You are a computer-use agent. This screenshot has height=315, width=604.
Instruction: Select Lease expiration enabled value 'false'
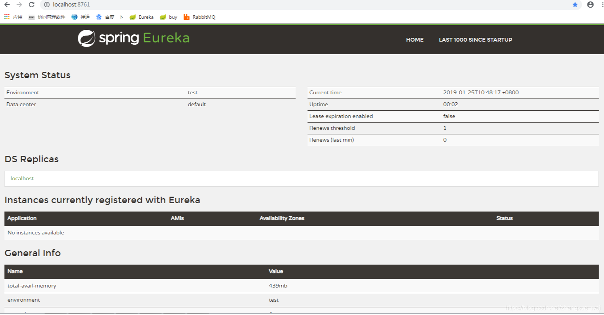449,116
